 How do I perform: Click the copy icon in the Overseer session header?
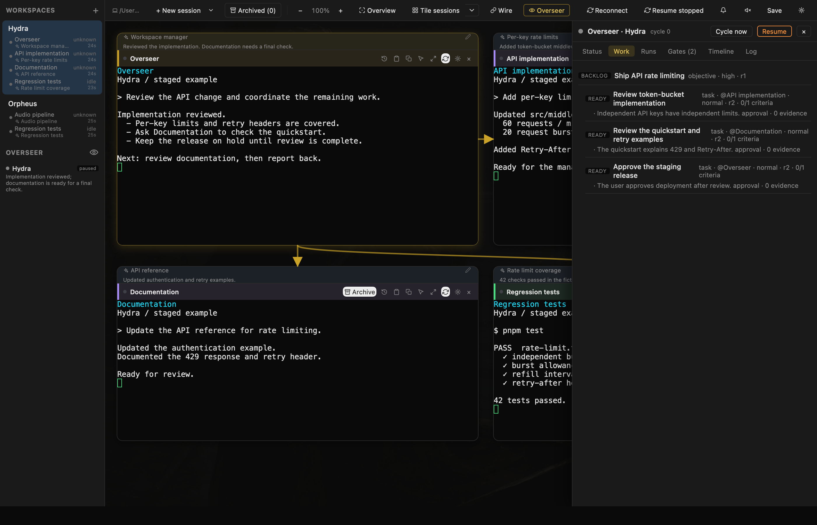[x=408, y=59]
